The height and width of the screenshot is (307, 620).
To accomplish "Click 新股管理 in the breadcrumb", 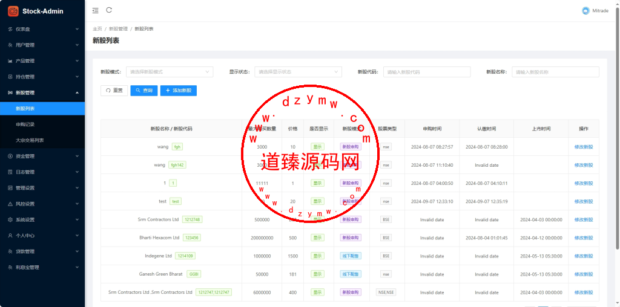I will 118,29.
